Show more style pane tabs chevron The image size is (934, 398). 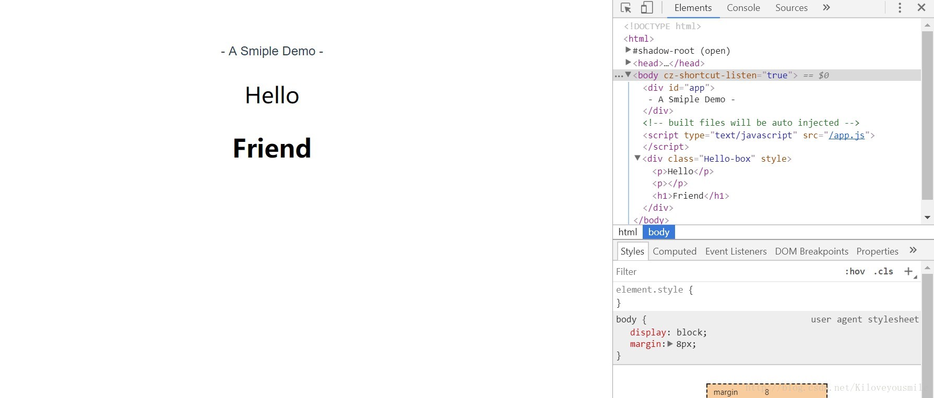coord(913,250)
